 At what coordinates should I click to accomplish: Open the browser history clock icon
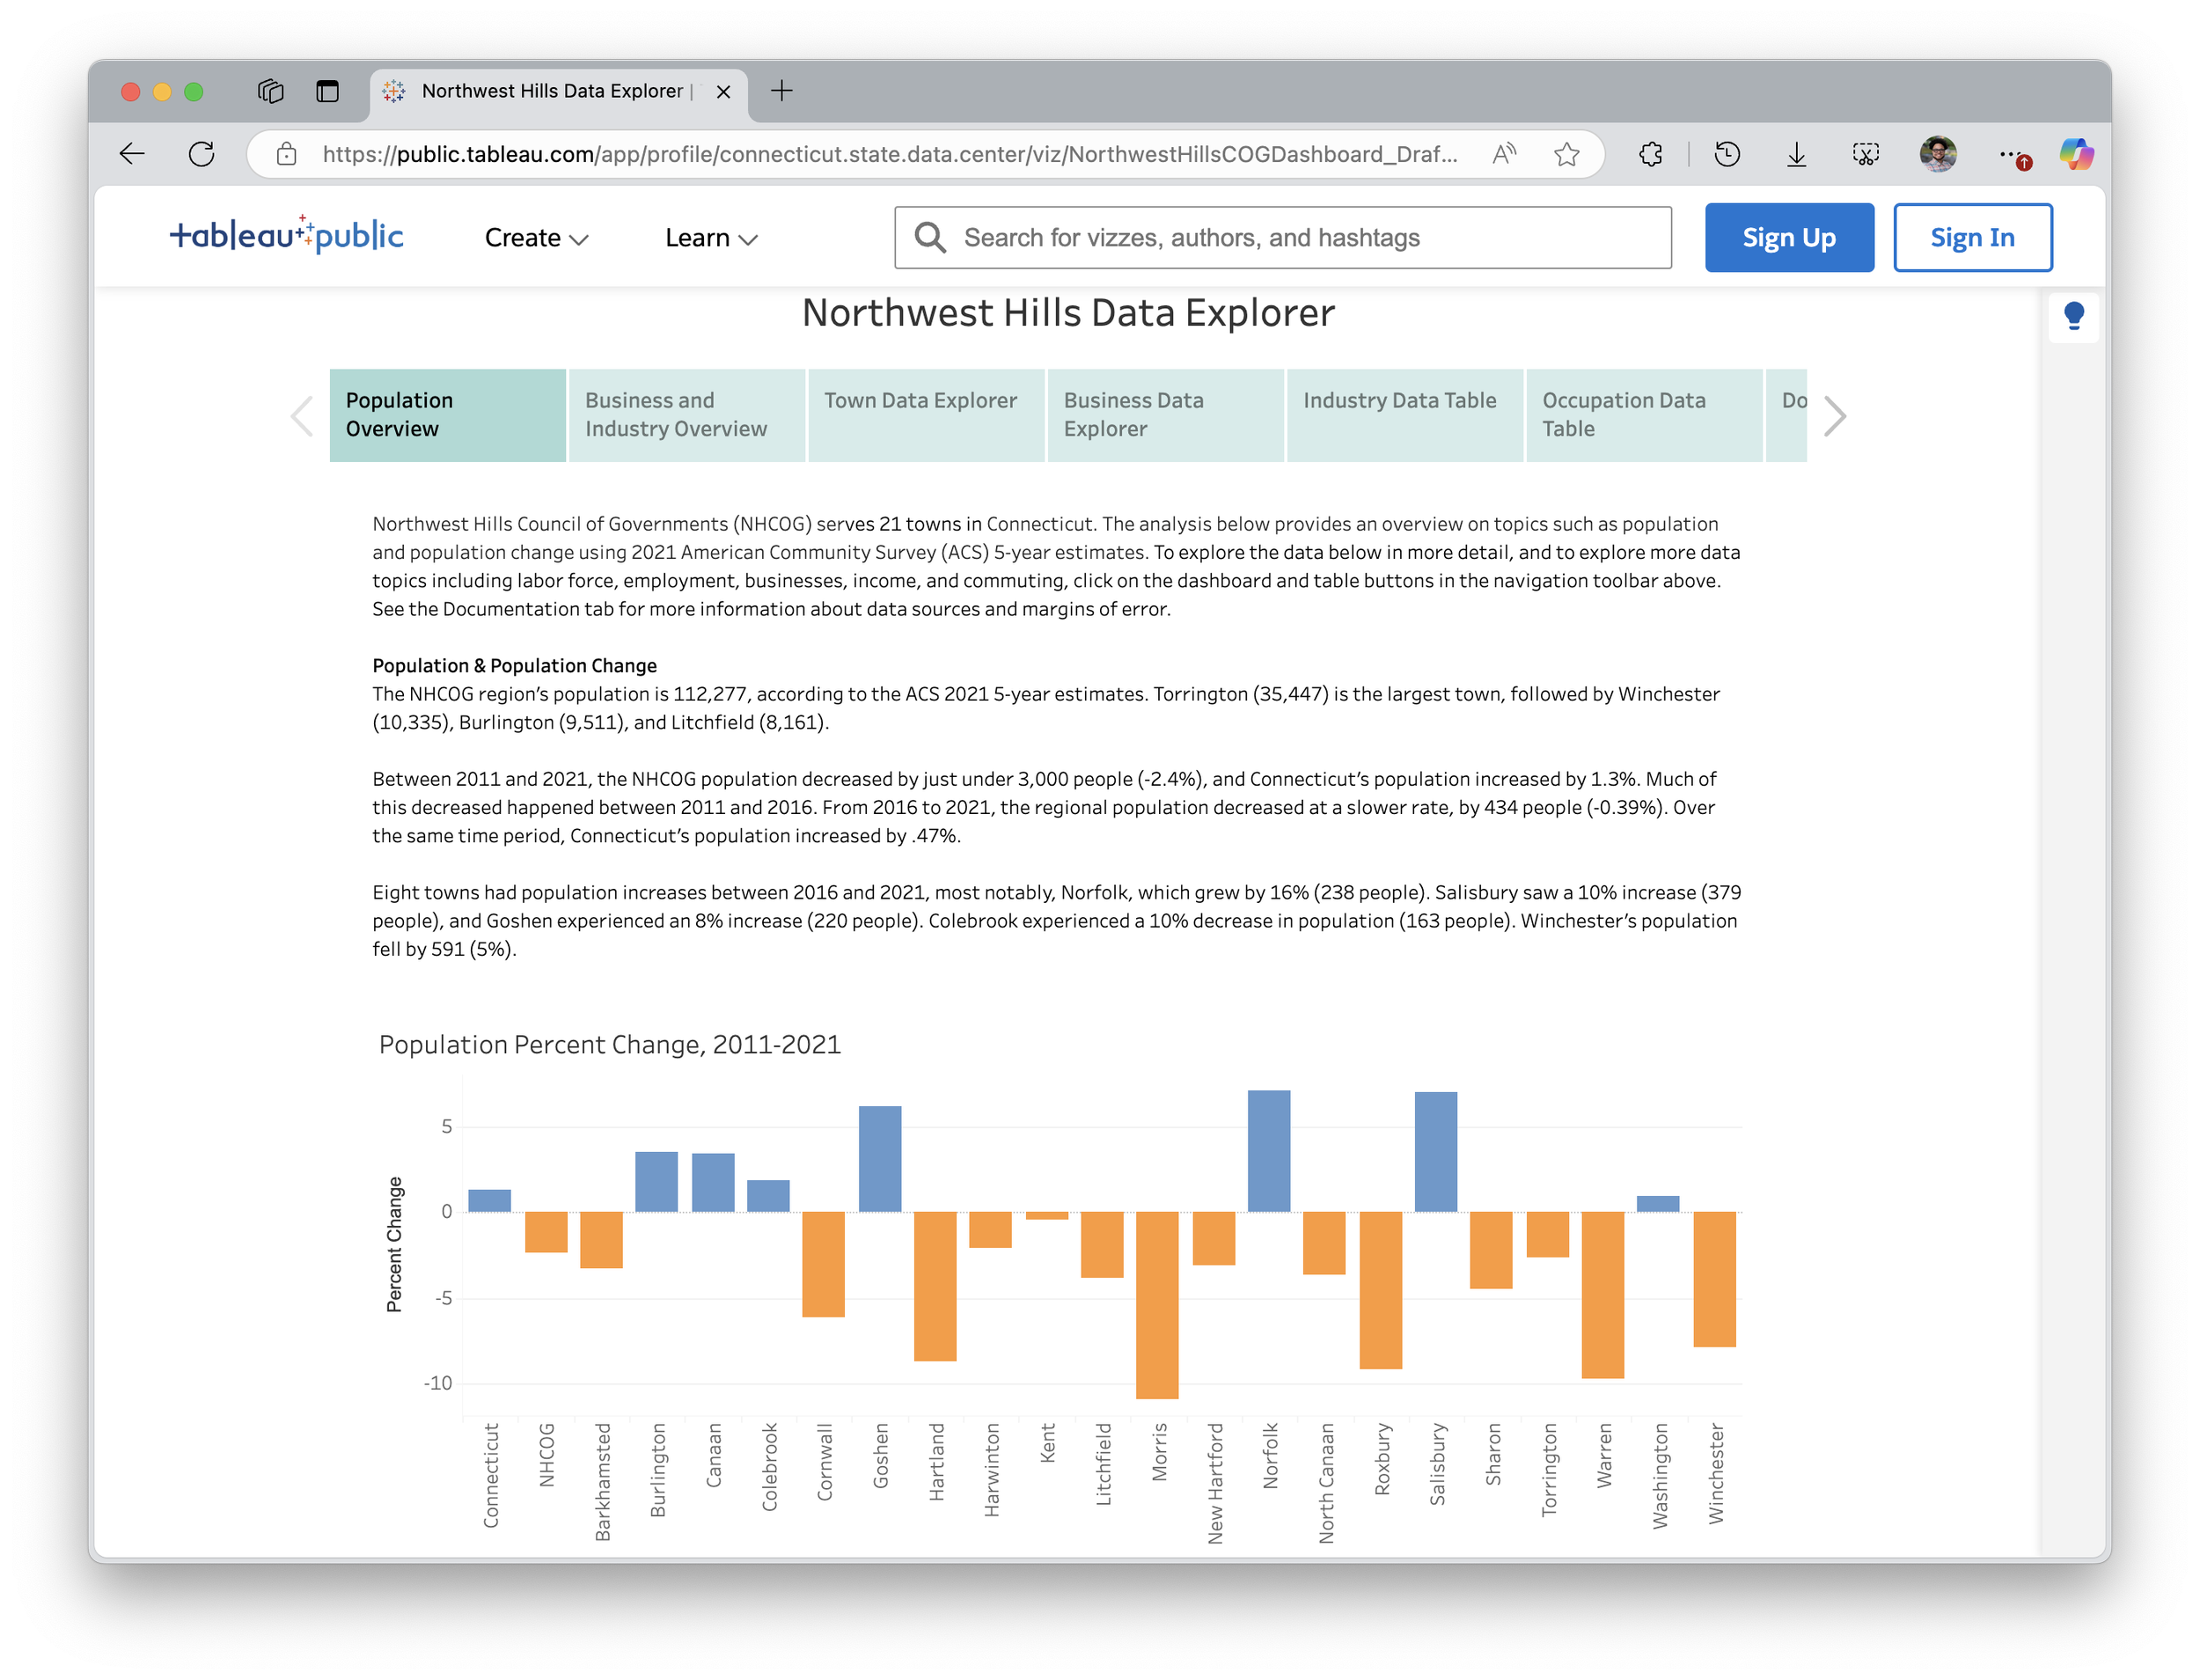click(x=1727, y=154)
